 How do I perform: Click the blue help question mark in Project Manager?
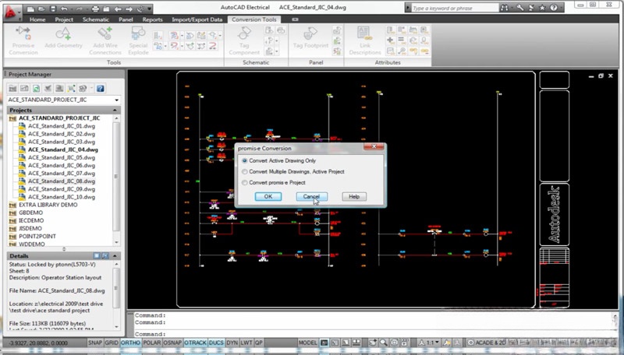(101, 89)
